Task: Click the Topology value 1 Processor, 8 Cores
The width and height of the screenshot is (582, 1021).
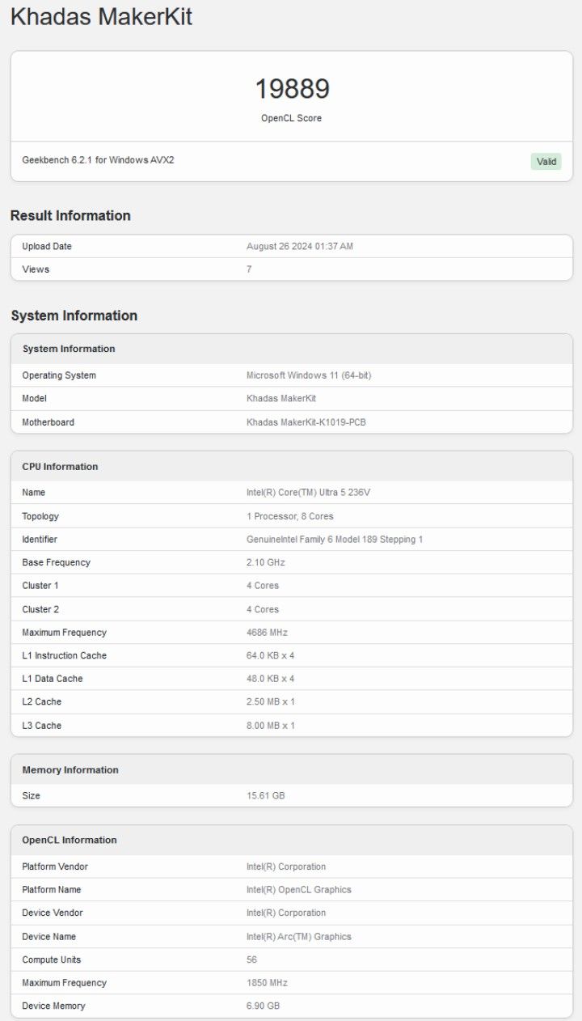Action: click(289, 516)
